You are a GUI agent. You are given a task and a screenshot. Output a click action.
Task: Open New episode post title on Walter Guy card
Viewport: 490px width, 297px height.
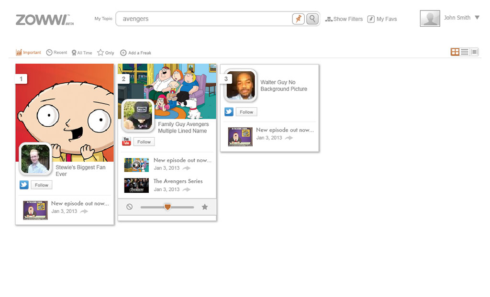click(285, 130)
